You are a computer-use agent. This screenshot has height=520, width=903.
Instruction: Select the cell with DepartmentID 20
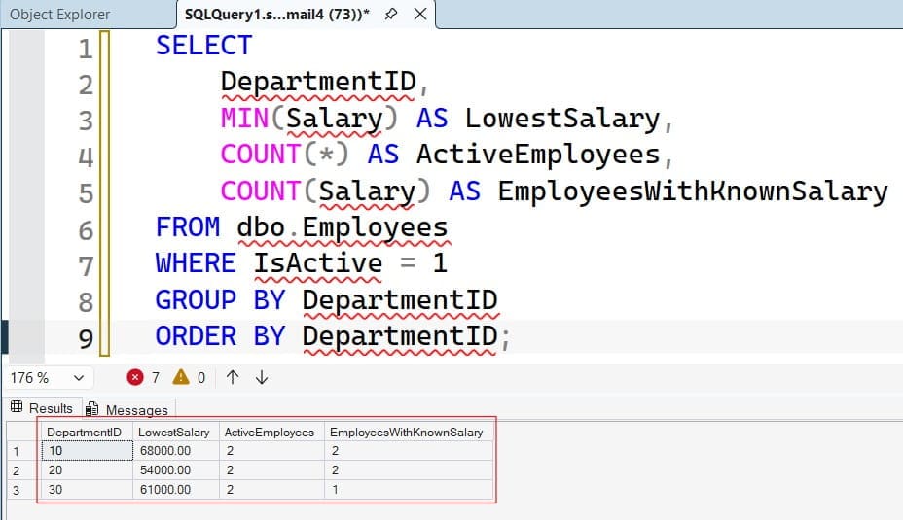(x=87, y=470)
